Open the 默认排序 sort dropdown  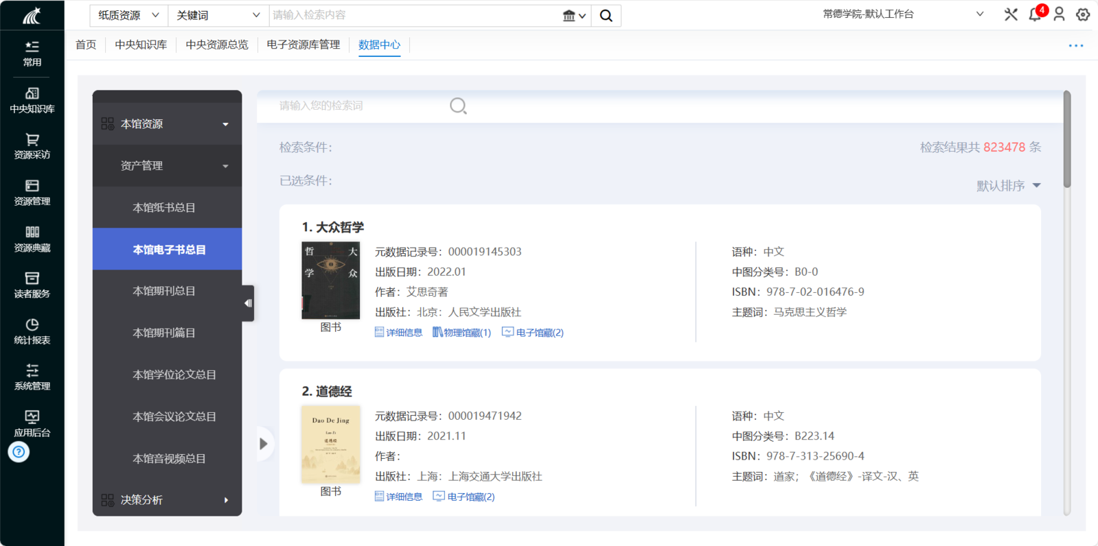[1009, 186]
